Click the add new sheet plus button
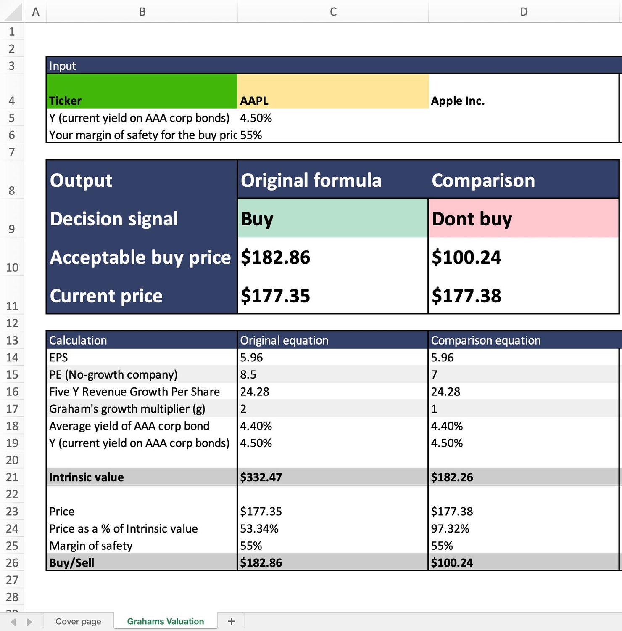Viewport: 622px width, 631px height. [x=231, y=621]
